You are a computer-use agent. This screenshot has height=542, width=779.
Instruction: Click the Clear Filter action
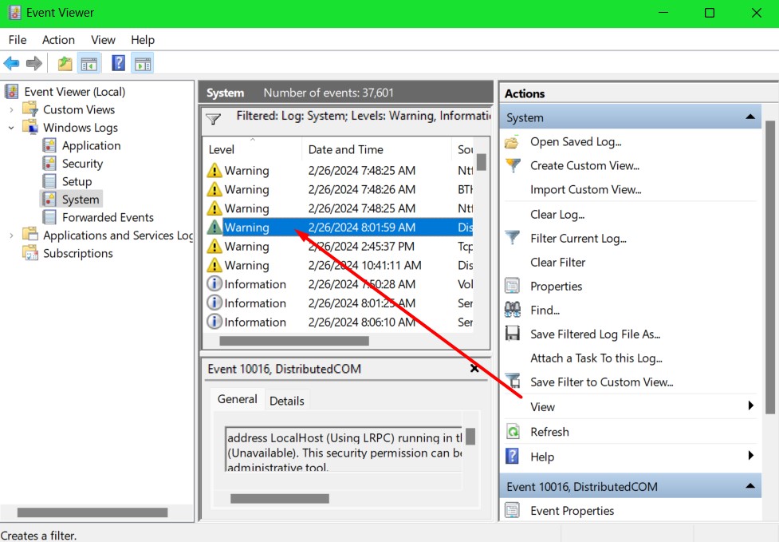click(x=558, y=263)
